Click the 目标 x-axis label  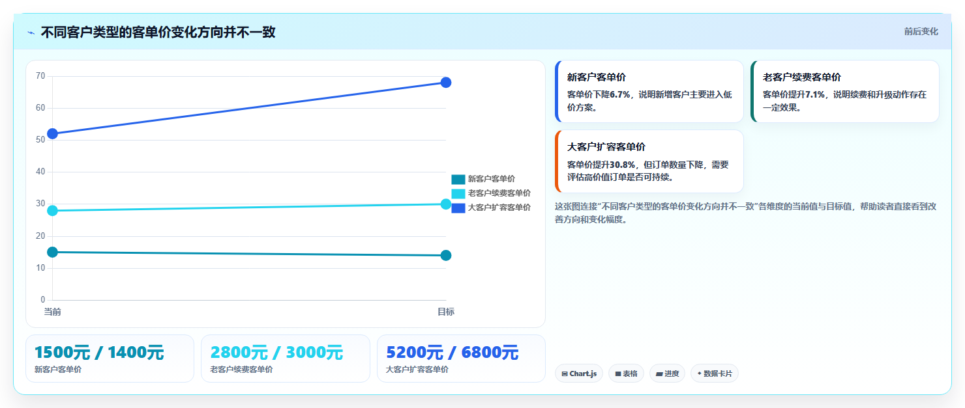pyautogui.click(x=446, y=312)
